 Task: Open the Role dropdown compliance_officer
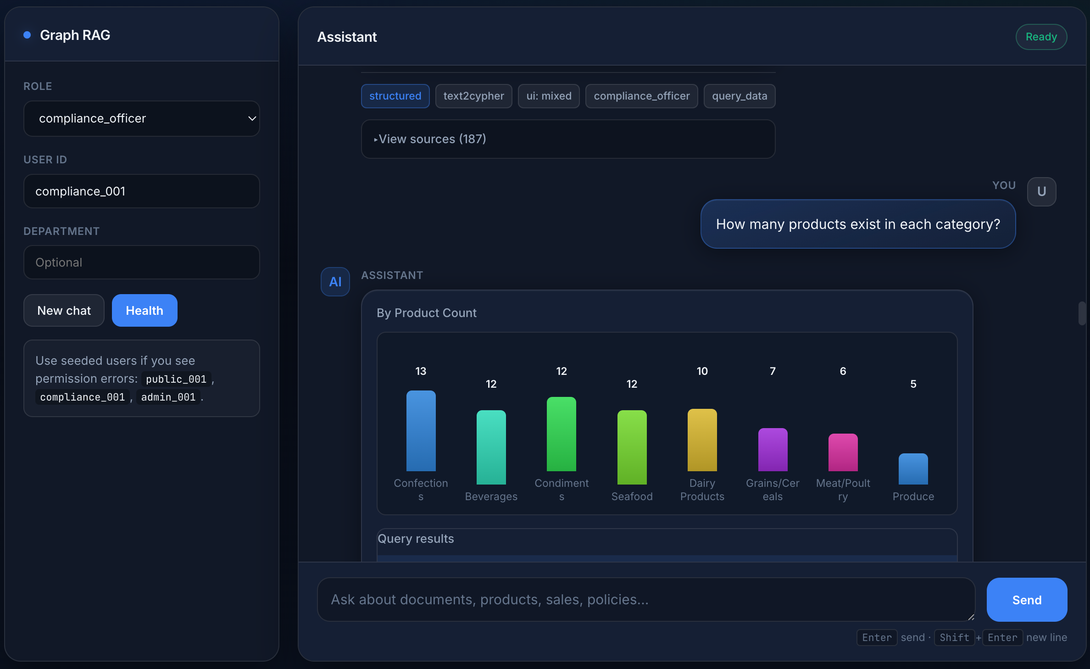click(141, 118)
